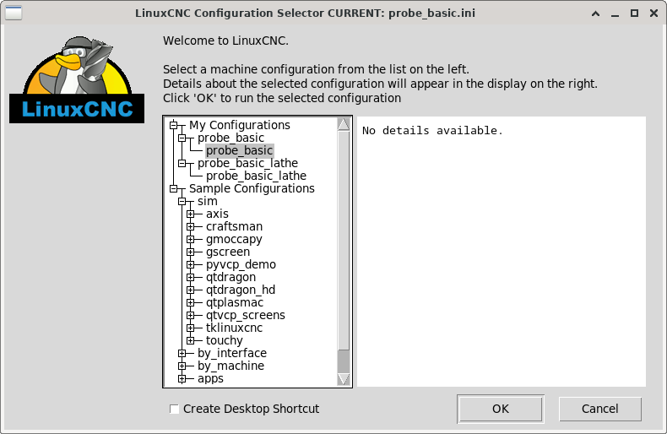The image size is (667, 434).
Task: Expand the qtdragon folder
Action: point(191,278)
